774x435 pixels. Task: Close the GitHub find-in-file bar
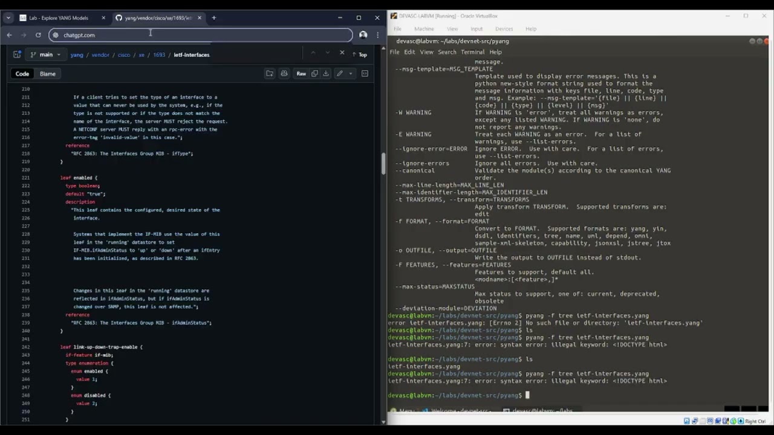342,53
